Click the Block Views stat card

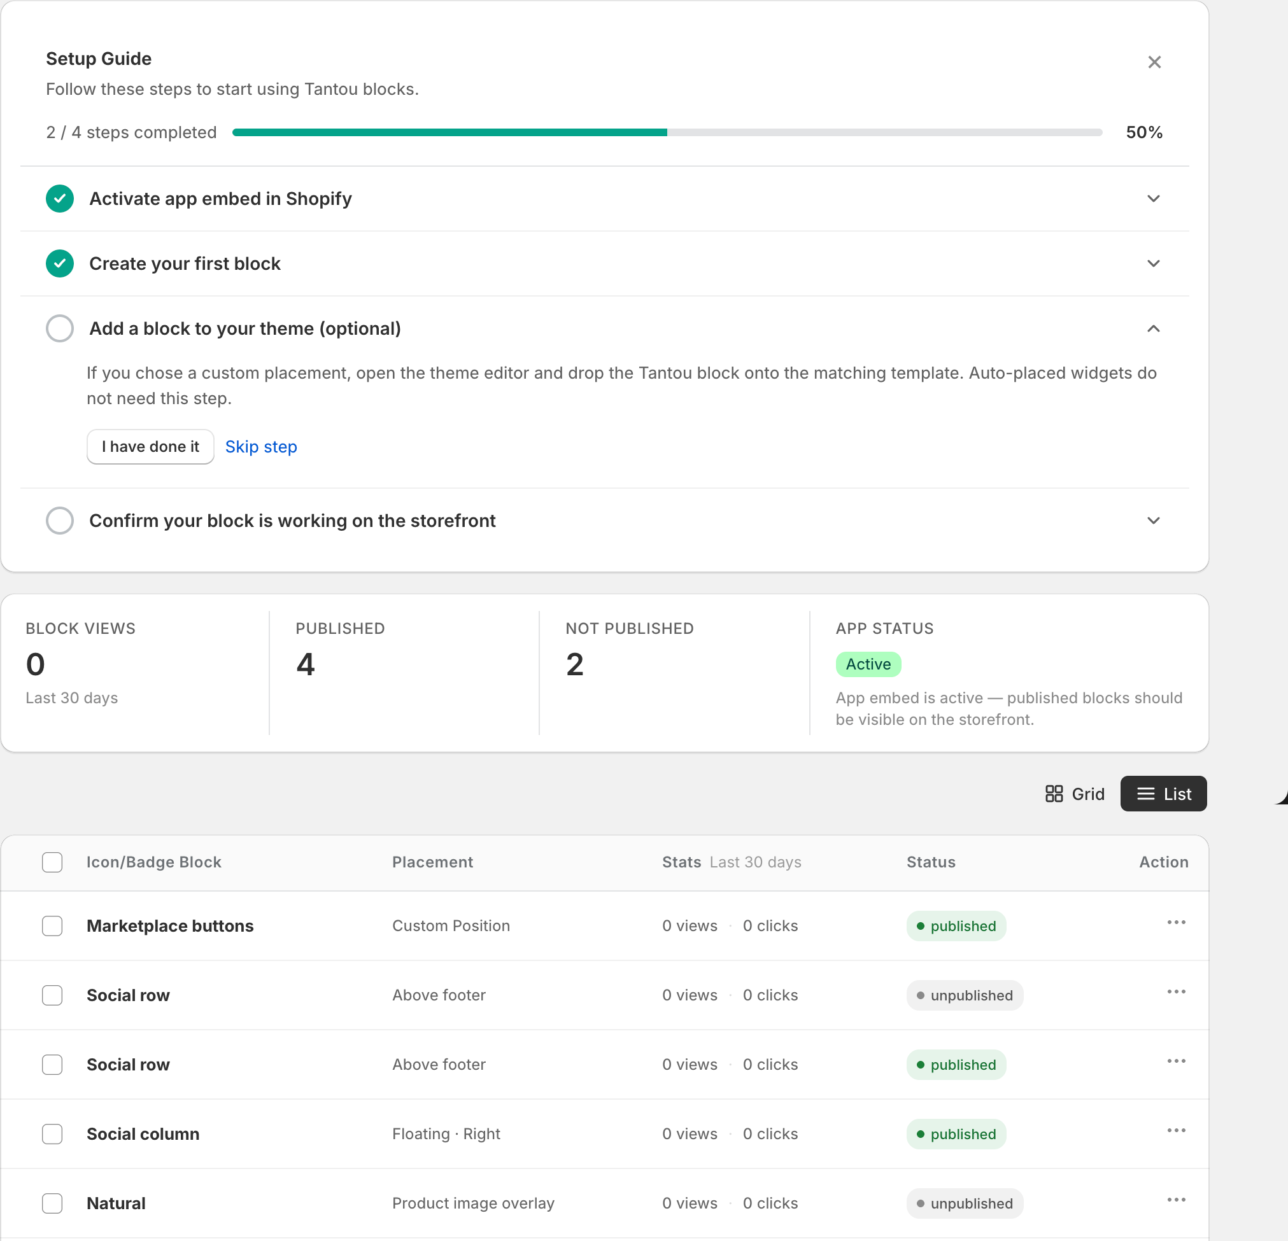pyautogui.click(x=135, y=673)
